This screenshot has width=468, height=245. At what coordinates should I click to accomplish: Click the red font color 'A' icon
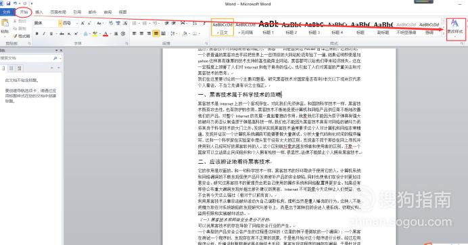(x=105, y=34)
